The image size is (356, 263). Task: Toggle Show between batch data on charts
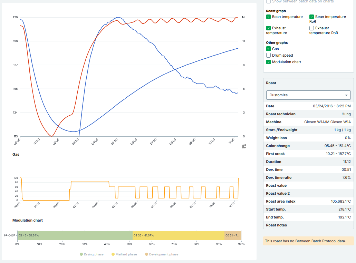pyautogui.click(x=268, y=2)
